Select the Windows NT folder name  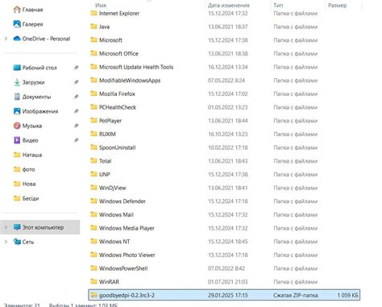point(114,242)
